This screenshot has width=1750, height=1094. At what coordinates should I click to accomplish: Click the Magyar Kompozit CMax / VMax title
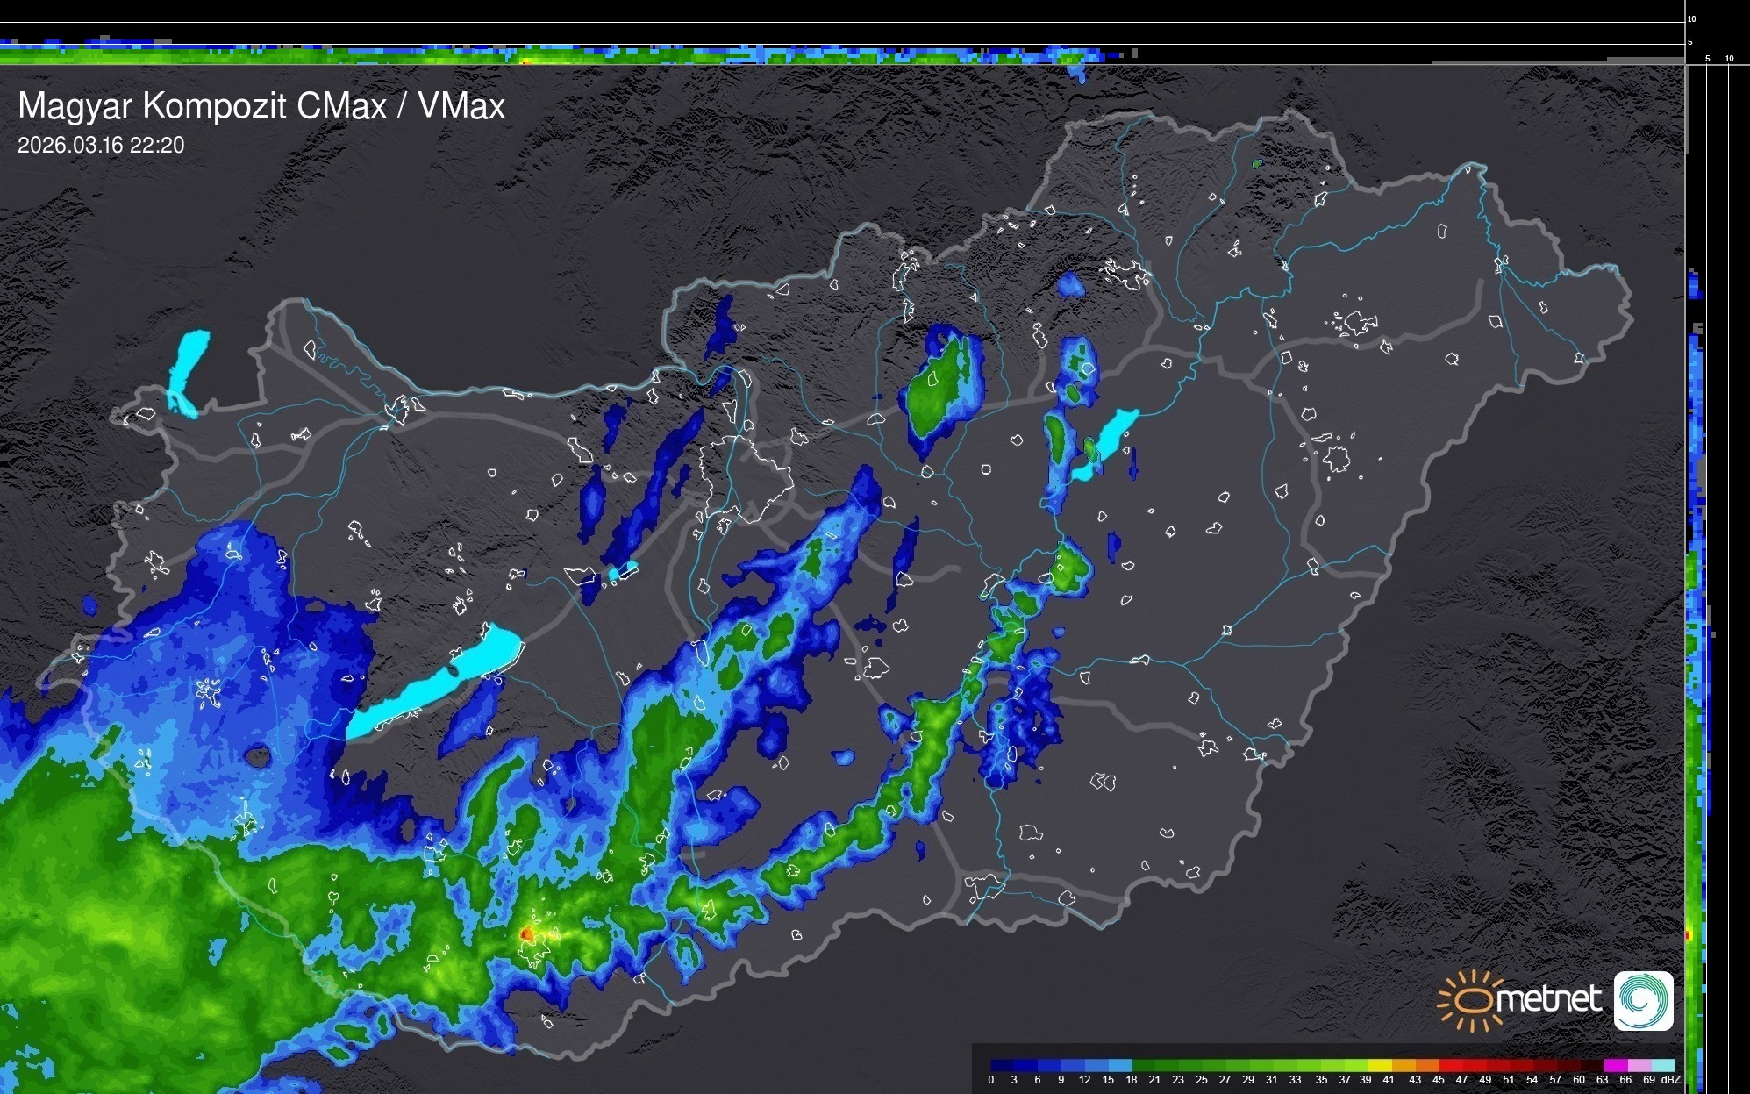pos(261,106)
